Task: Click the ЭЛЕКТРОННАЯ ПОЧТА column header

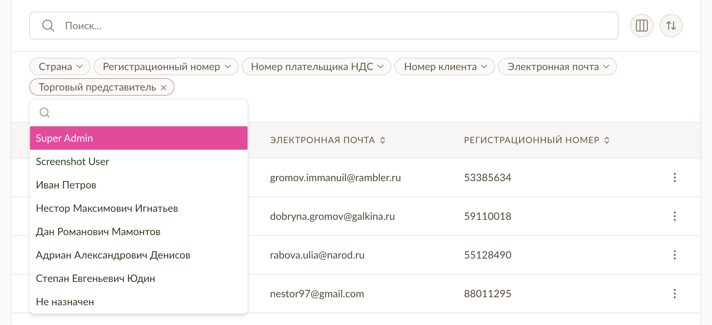Action: [322, 140]
